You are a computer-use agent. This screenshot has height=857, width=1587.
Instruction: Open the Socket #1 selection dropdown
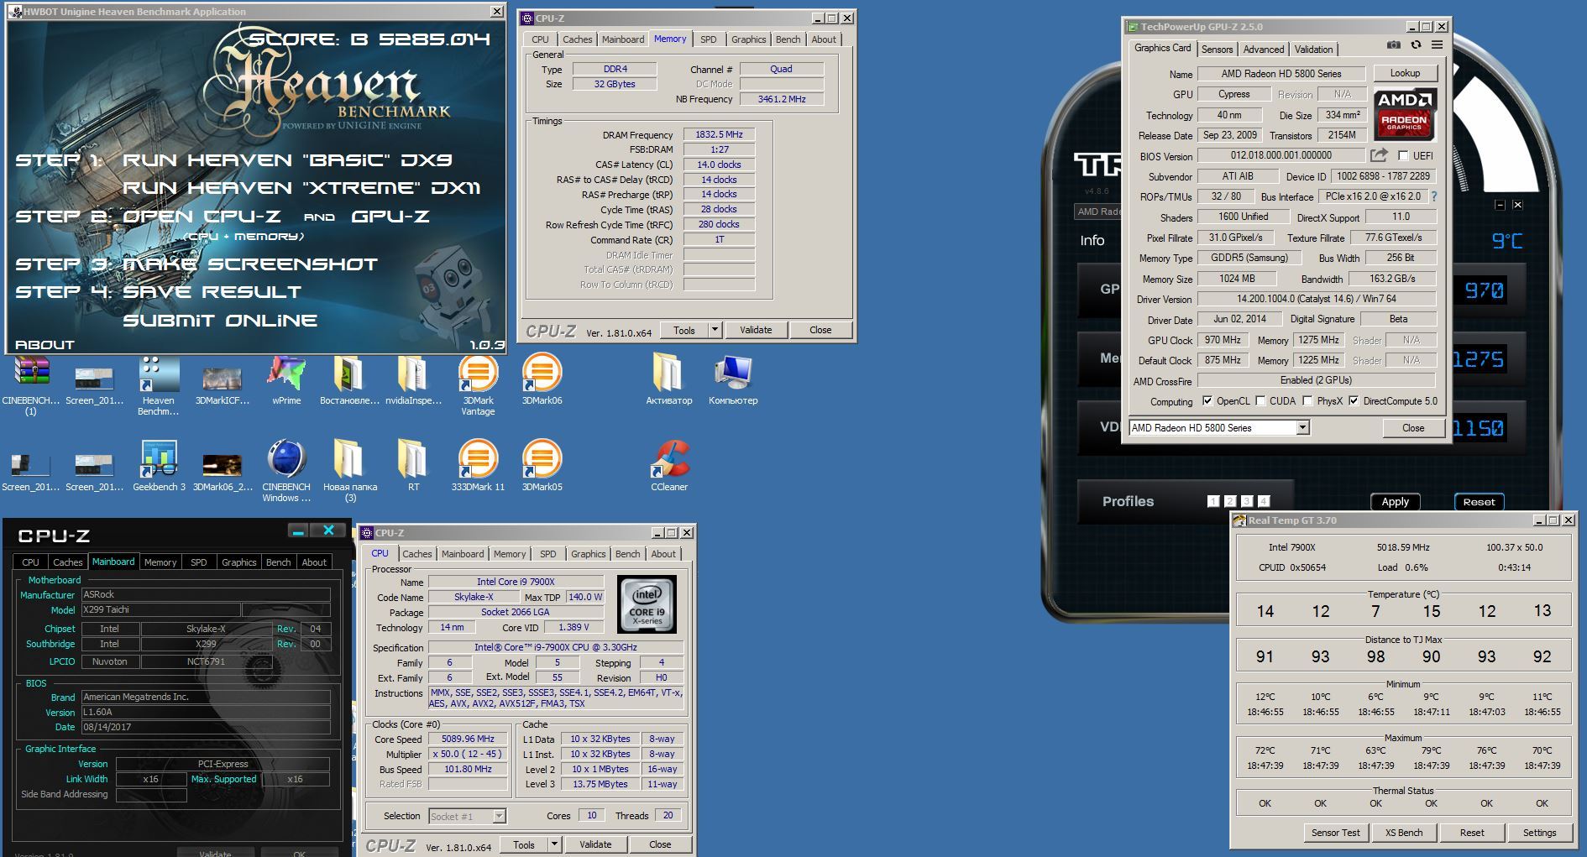tap(499, 816)
